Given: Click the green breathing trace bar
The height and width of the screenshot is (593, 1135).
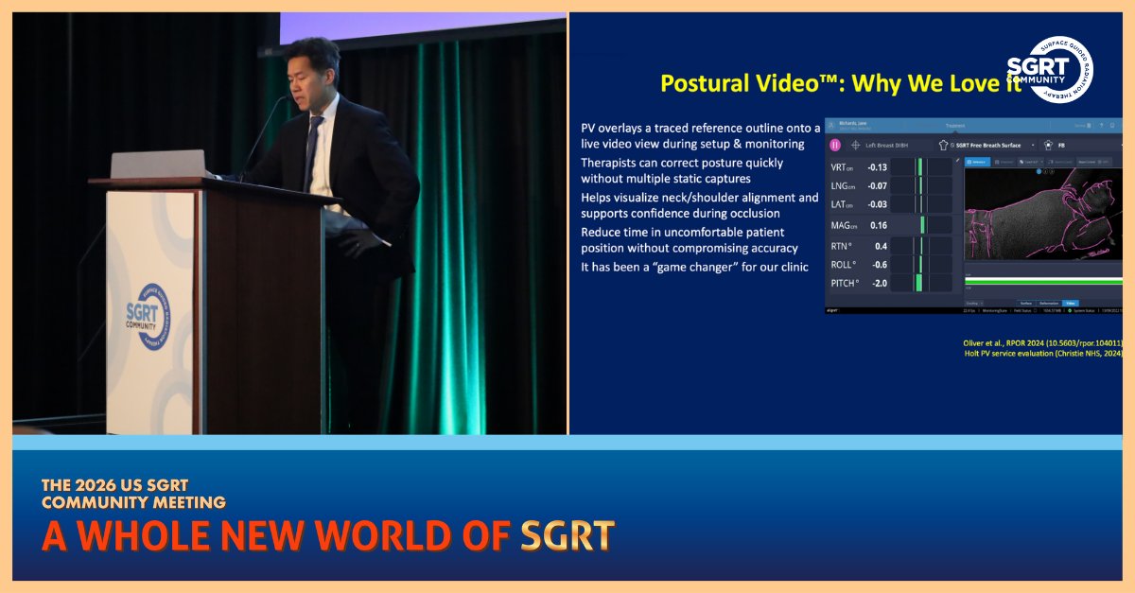Looking at the screenshot, I should tap(1043, 282).
